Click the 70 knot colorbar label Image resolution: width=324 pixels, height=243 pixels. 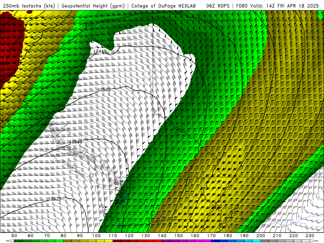[x=47, y=236]
